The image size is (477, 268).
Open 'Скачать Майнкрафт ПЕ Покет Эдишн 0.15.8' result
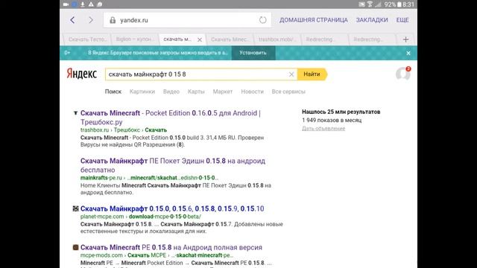[173, 165]
